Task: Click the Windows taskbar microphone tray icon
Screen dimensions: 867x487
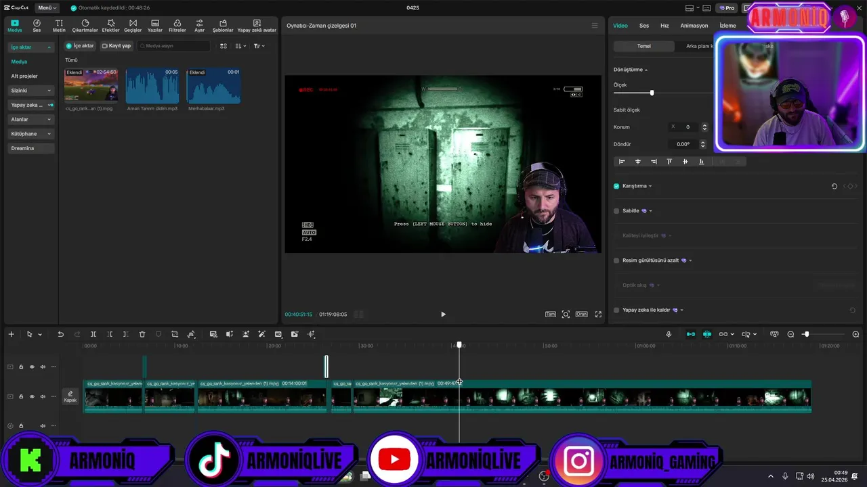Action: 785,476
